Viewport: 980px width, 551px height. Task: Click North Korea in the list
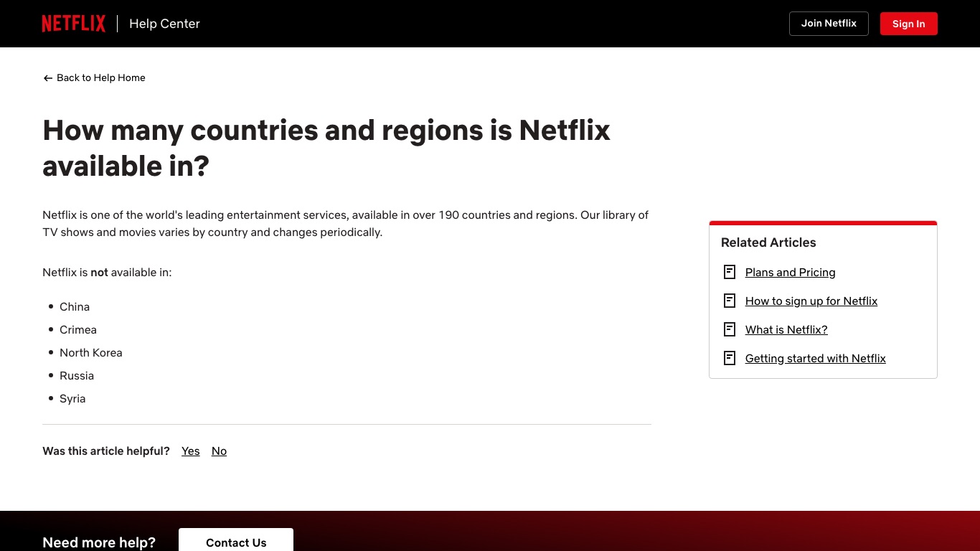click(91, 352)
